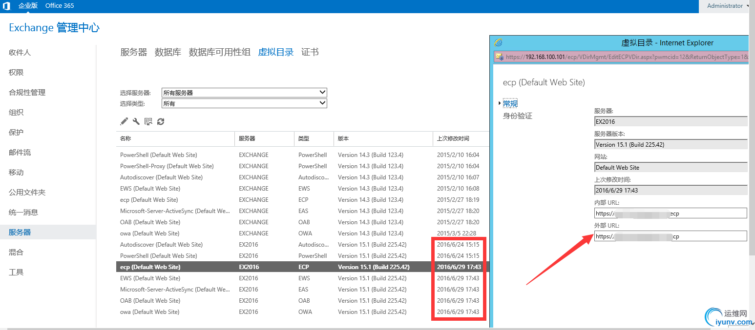Sort by the 服务器 column header
The width and height of the screenshot is (755, 330).
tap(265, 138)
